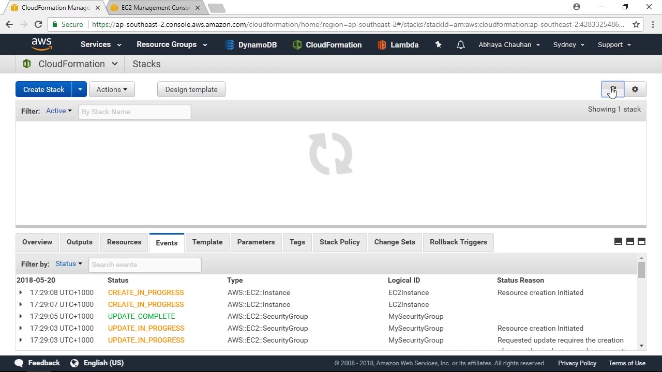
Task: Focus the By Stack Name filter field
Action: click(x=134, y=112)
